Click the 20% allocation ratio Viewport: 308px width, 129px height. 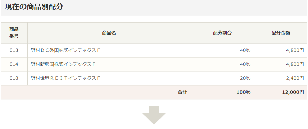coord(245,78)
